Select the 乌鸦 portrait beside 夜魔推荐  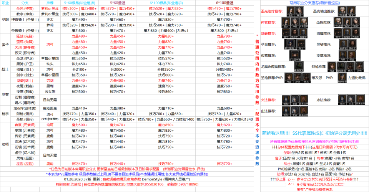click(343, 56)
